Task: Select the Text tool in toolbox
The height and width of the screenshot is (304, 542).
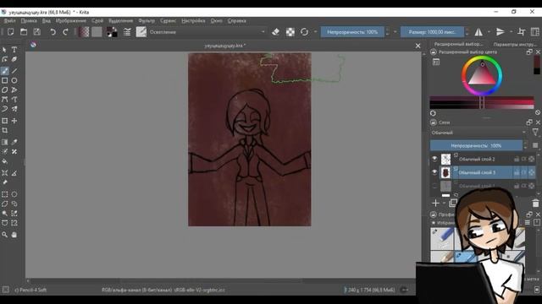Action: [14, 50]
